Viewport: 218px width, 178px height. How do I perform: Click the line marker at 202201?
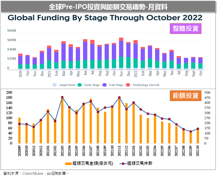[134, 103]
